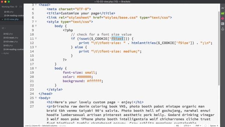The image size is (225, 127).
Task: Click the #ffffff color value on line 21
Action: click(x=94, y=81)
